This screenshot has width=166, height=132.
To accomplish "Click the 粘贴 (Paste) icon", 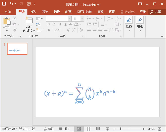I will point(6,21).
